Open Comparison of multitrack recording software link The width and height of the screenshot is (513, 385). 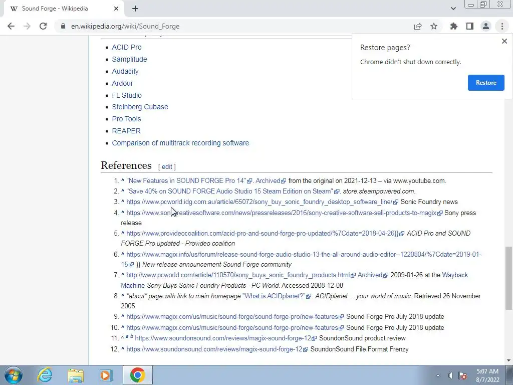pos(180,143)
